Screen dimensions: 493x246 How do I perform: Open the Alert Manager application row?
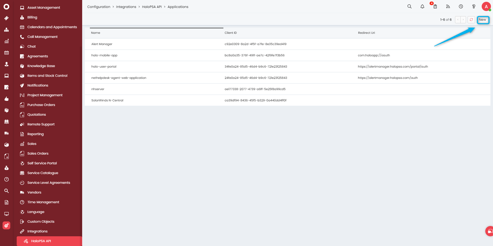[288, 44]
